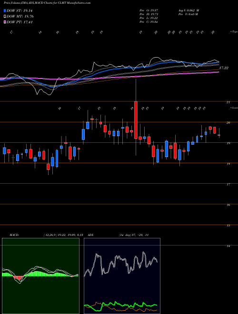The width and height of the screenshot is (238, 314).
Task: Click the 17 price axis label
Action: 228,185
